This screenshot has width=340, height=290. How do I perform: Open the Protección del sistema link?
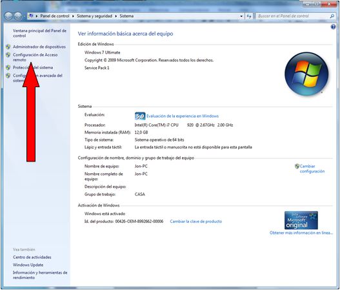pos(33,68)
